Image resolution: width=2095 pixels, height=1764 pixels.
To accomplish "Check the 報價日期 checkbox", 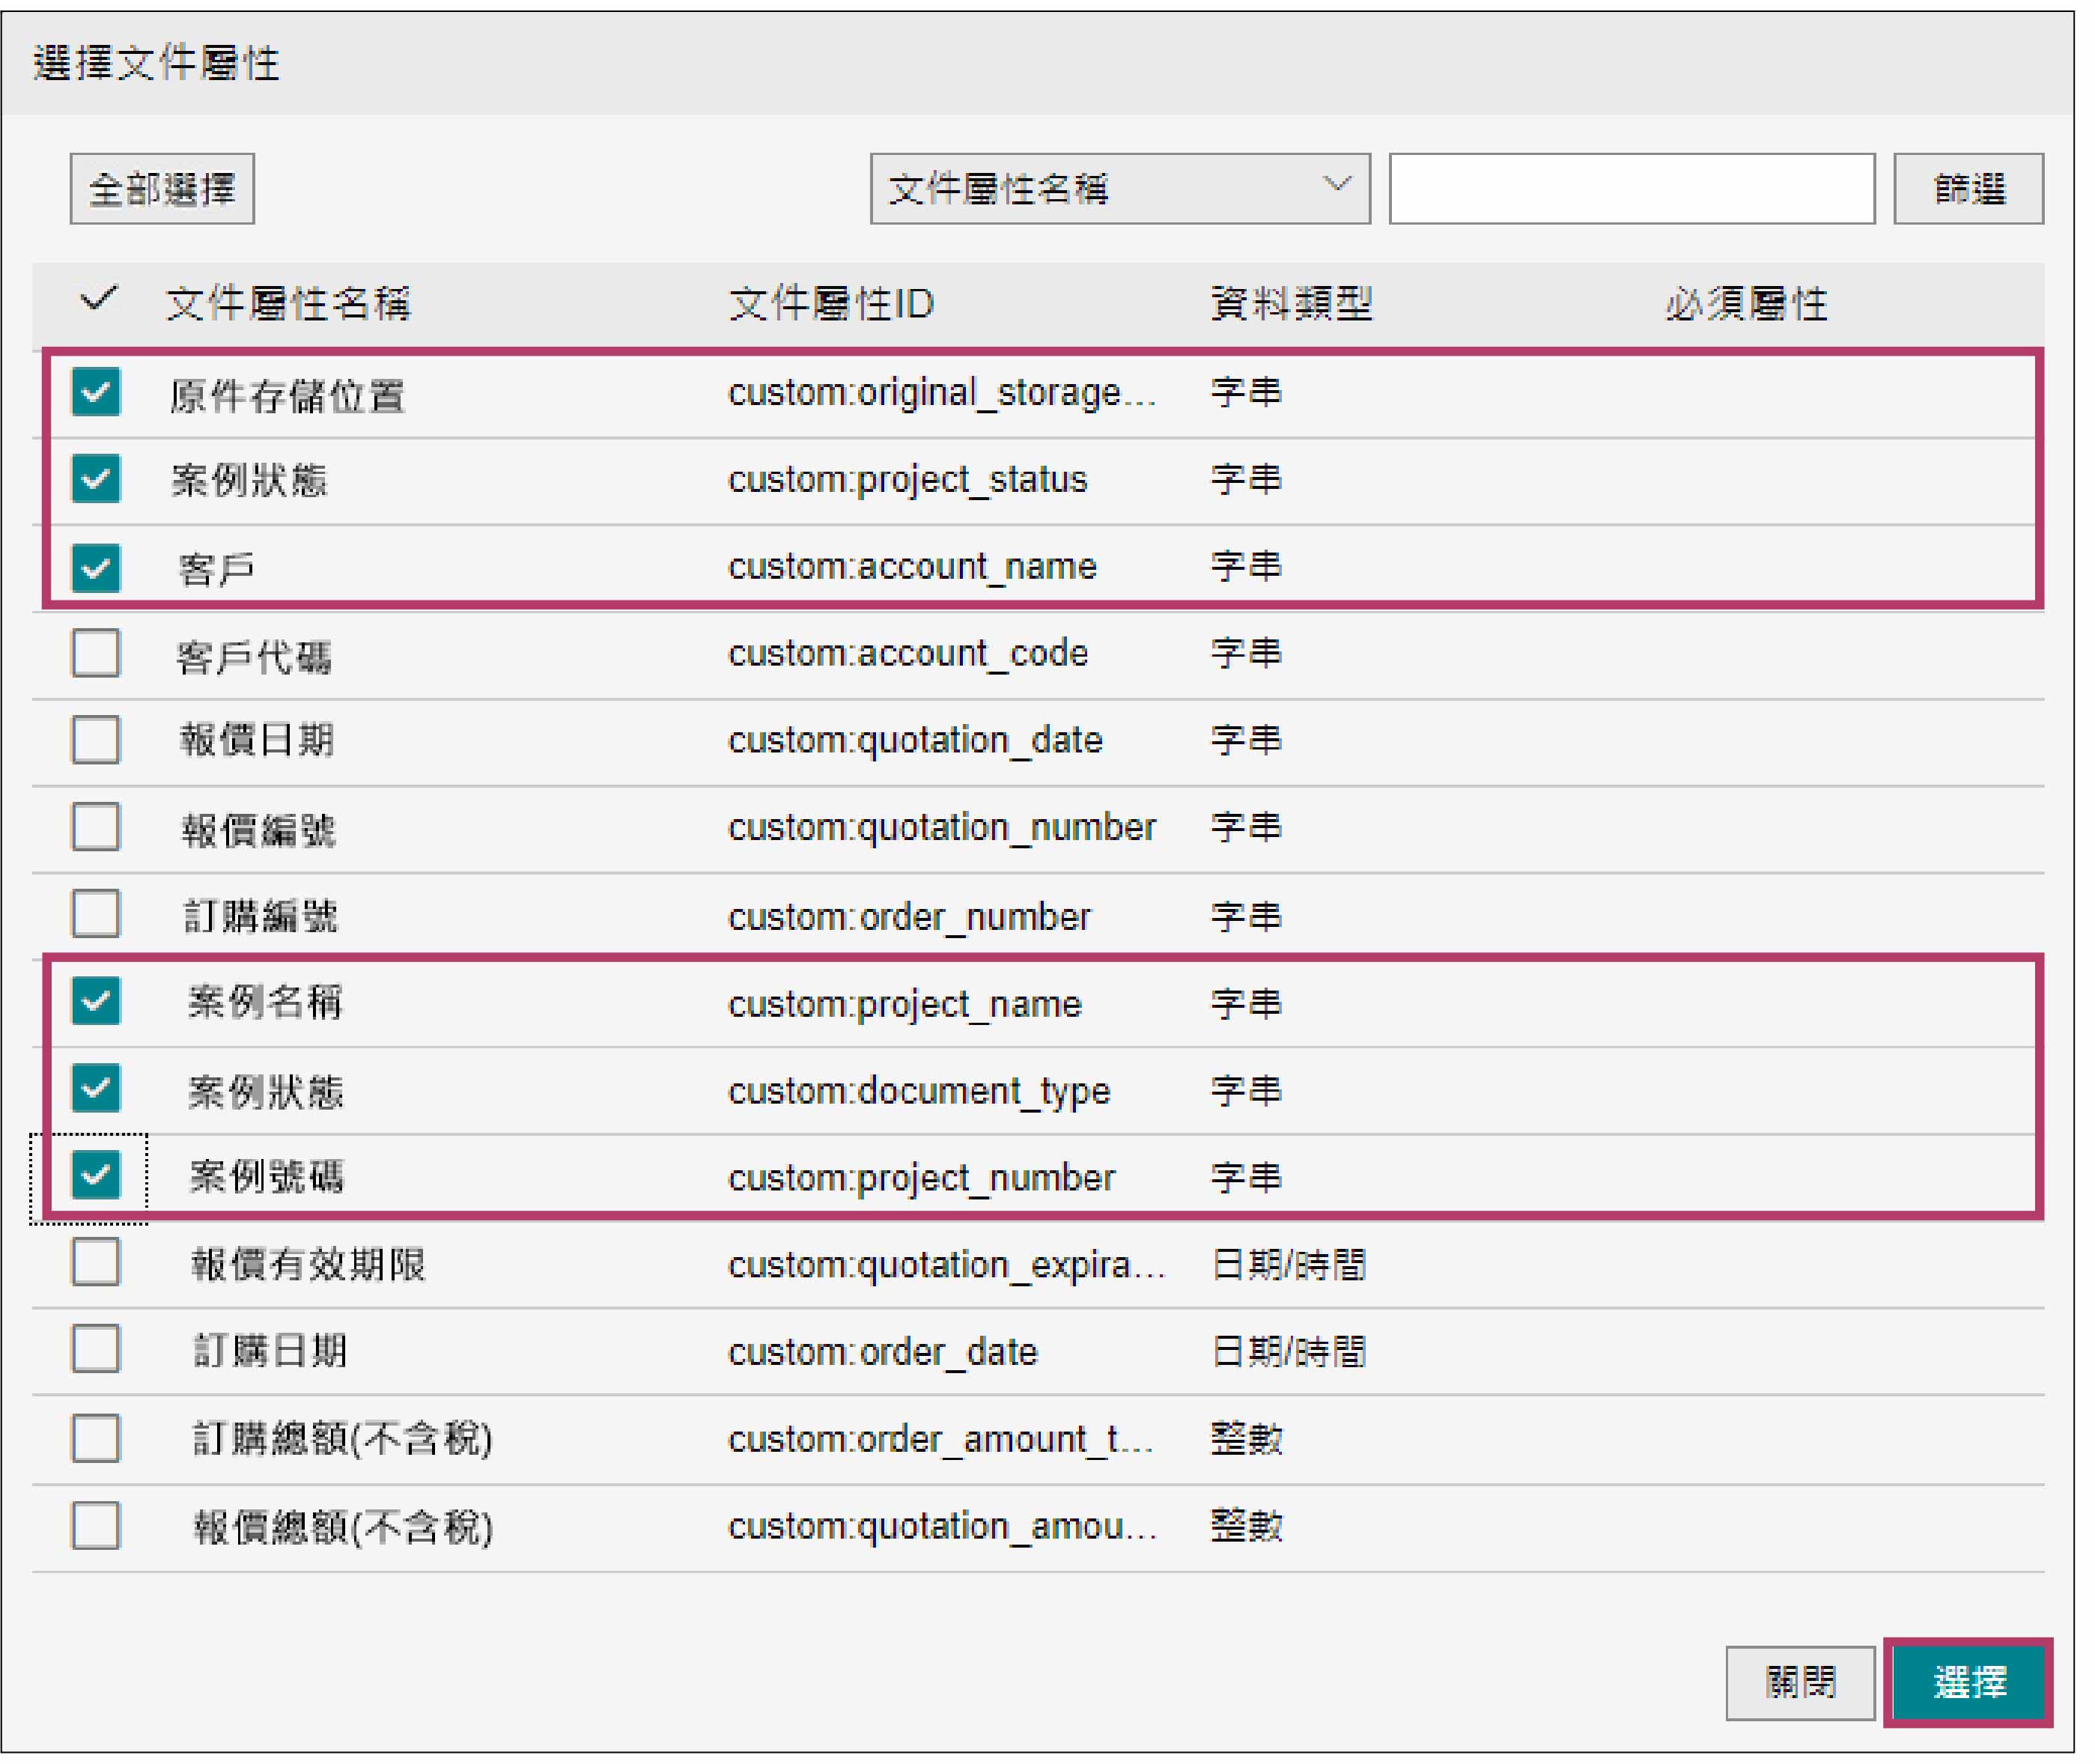I will pyautogui.click(x=96, y=741).
